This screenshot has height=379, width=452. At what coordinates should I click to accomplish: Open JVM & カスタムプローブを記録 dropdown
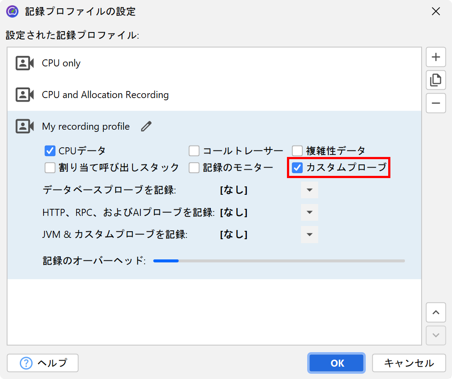pos(309,235)
